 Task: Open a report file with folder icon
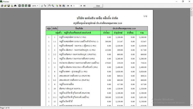tap(5, 6)
